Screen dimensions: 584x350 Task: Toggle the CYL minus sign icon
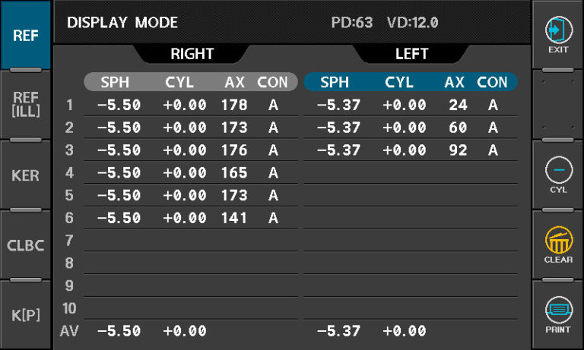tap(559, 169)
